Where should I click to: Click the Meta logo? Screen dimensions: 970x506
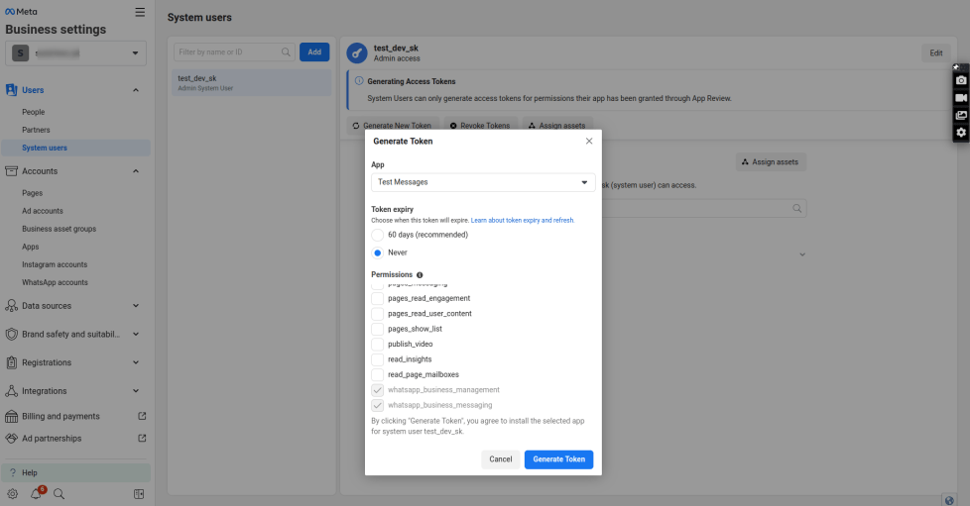[x=21, y=12]
